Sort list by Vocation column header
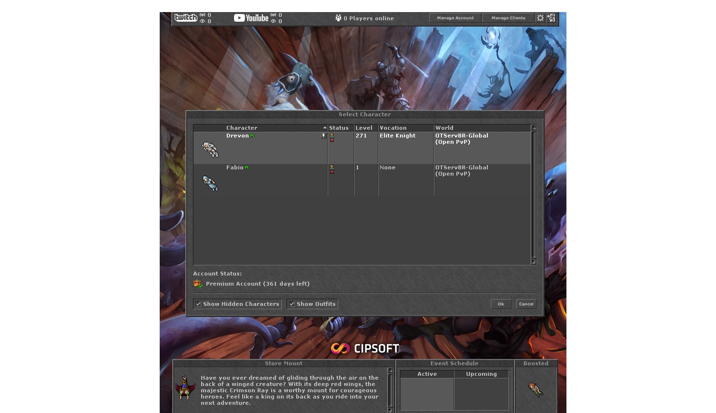This screenshot has width=716, height=413. point(406,128)
